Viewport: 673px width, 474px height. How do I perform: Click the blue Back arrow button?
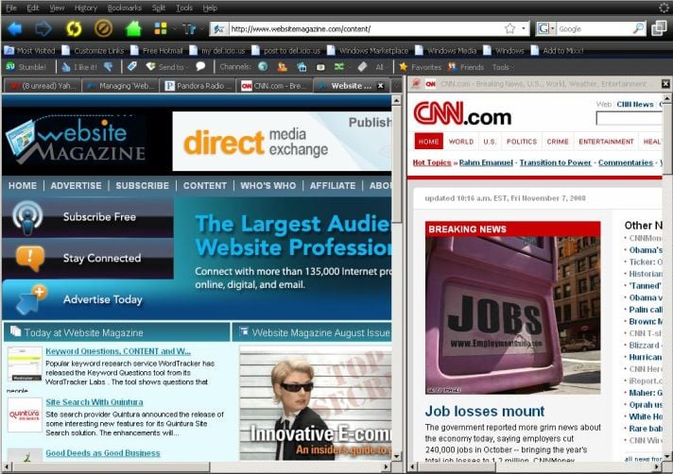15,28
